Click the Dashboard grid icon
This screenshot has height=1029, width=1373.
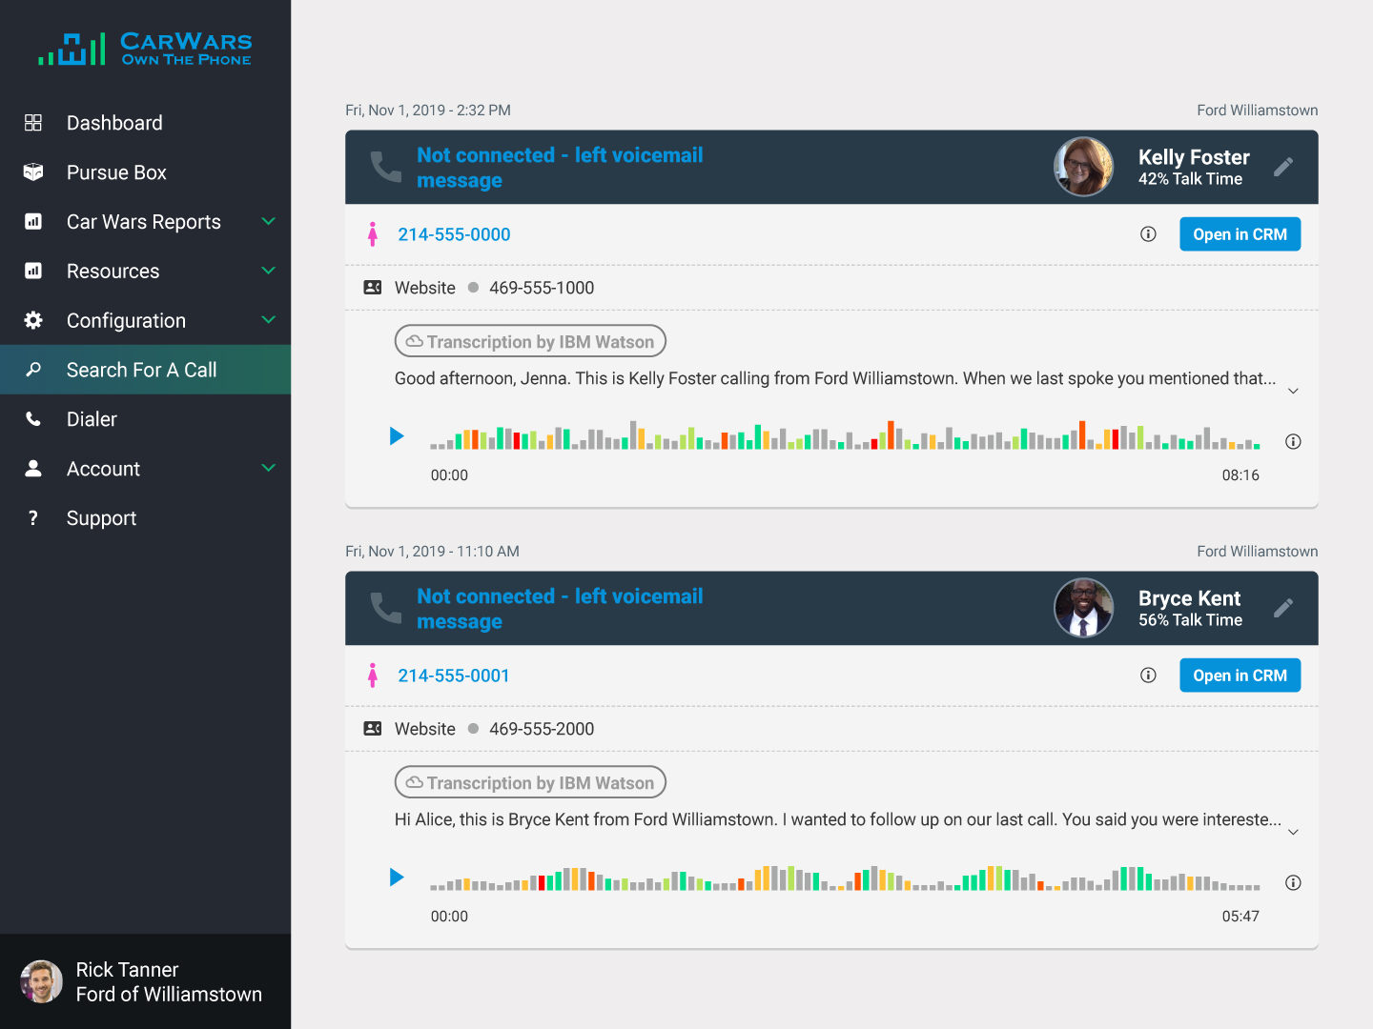click(33, 123)
